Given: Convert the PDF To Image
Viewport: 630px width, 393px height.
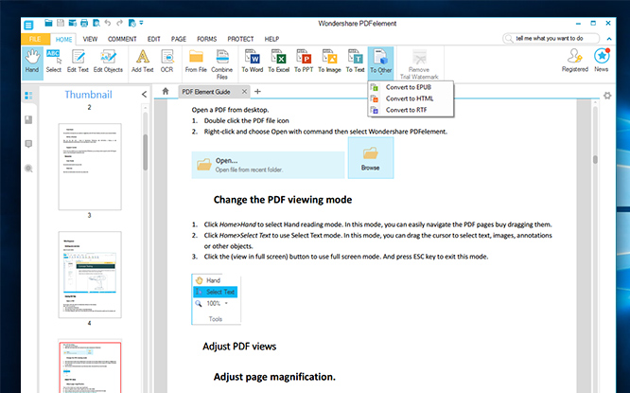Looking at the screenshot, I should (x=329, y=62).
